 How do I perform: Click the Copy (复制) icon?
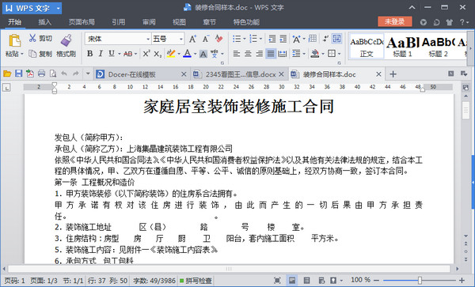(x=32, y=54)
